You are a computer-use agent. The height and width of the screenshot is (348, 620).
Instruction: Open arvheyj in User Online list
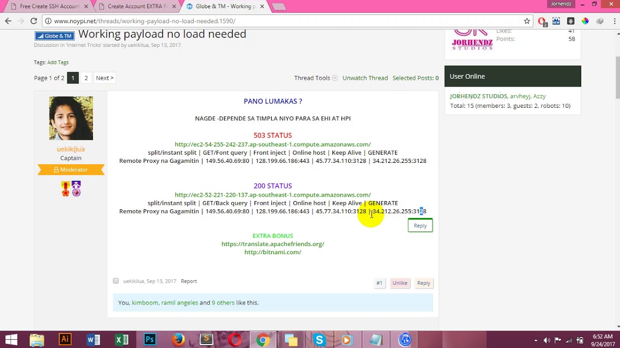520,96
